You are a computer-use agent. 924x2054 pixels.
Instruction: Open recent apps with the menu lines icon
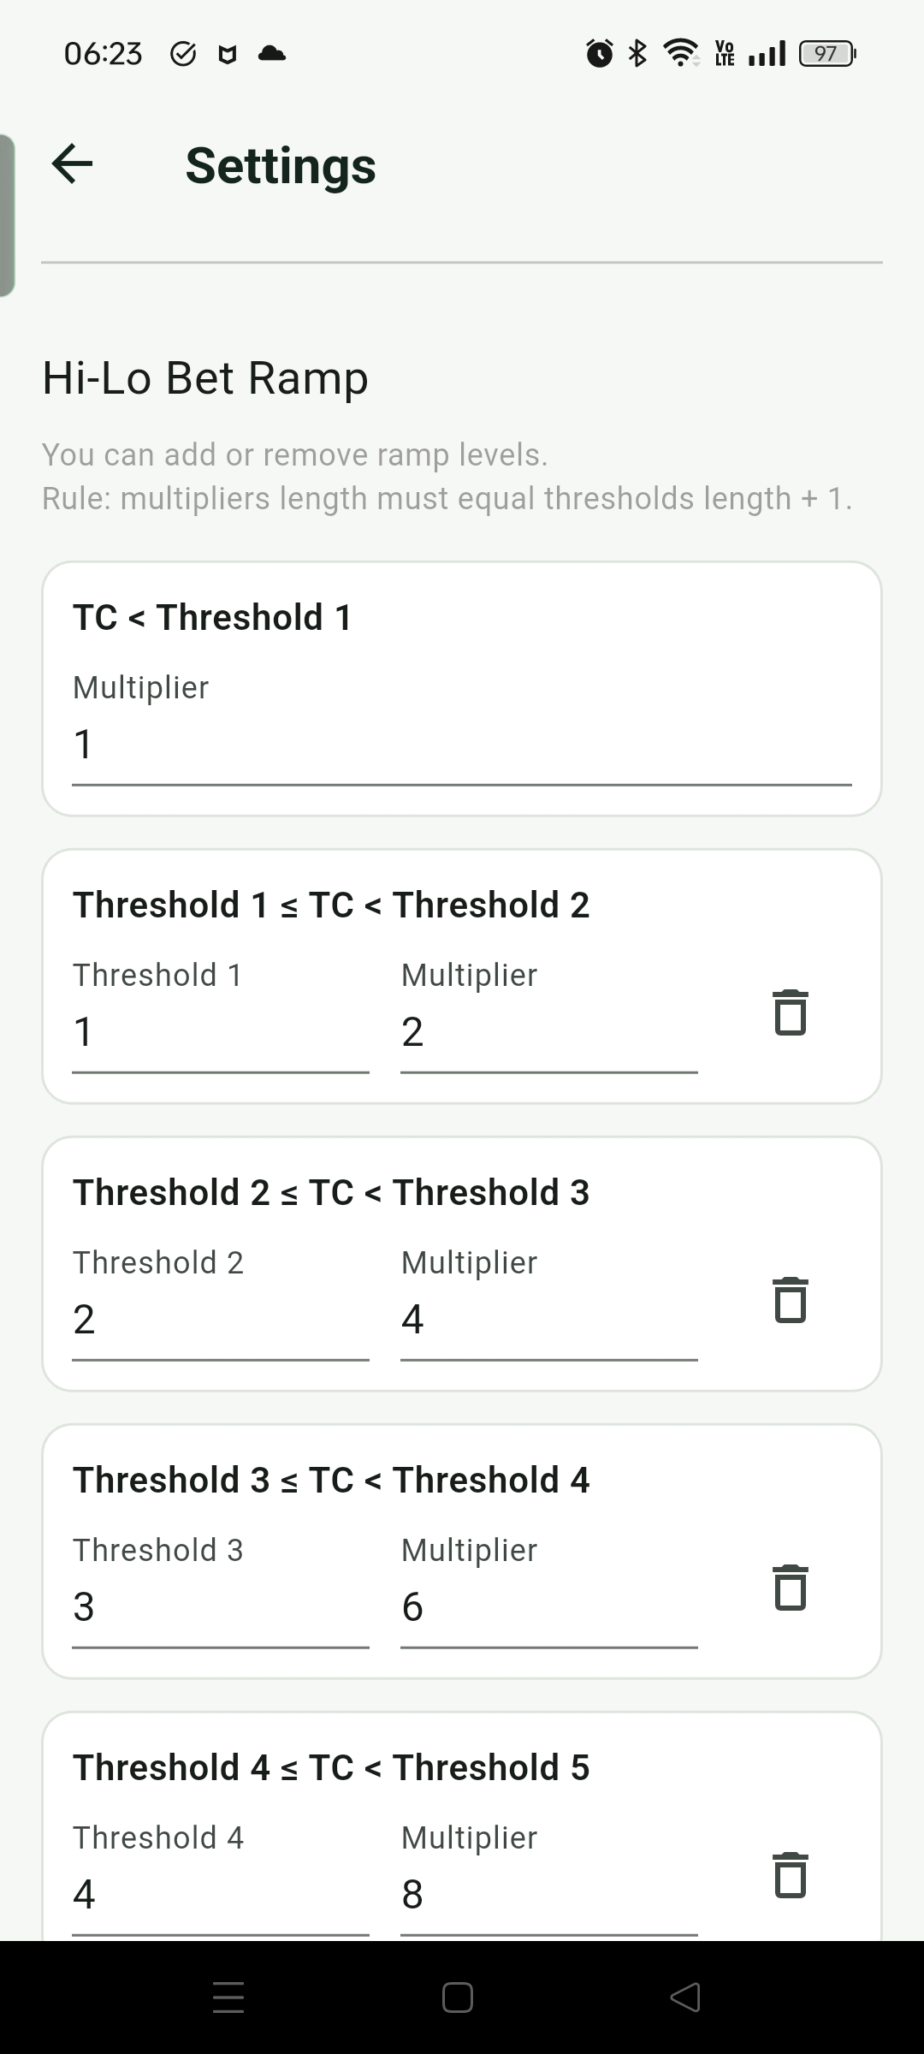tap(228, 1998)
